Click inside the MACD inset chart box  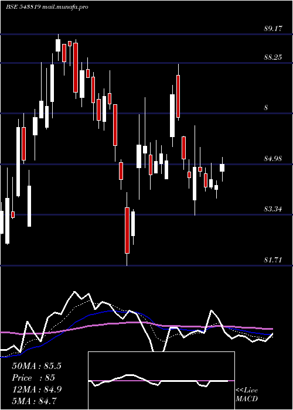pyautogui.click(x=161, y=381)
